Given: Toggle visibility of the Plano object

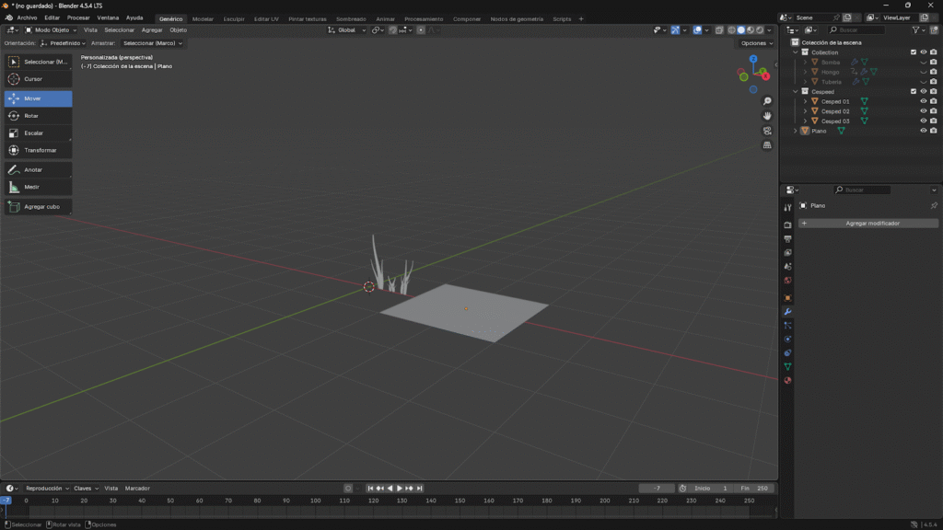Looking at the screenshot, I should pos(923,131).
